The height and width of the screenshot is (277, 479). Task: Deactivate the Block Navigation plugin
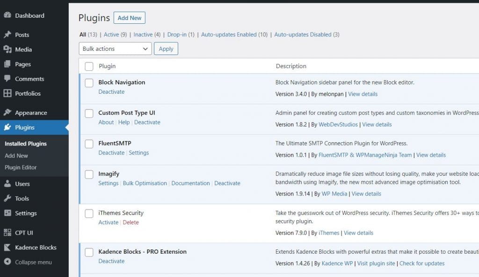[111, 91]
